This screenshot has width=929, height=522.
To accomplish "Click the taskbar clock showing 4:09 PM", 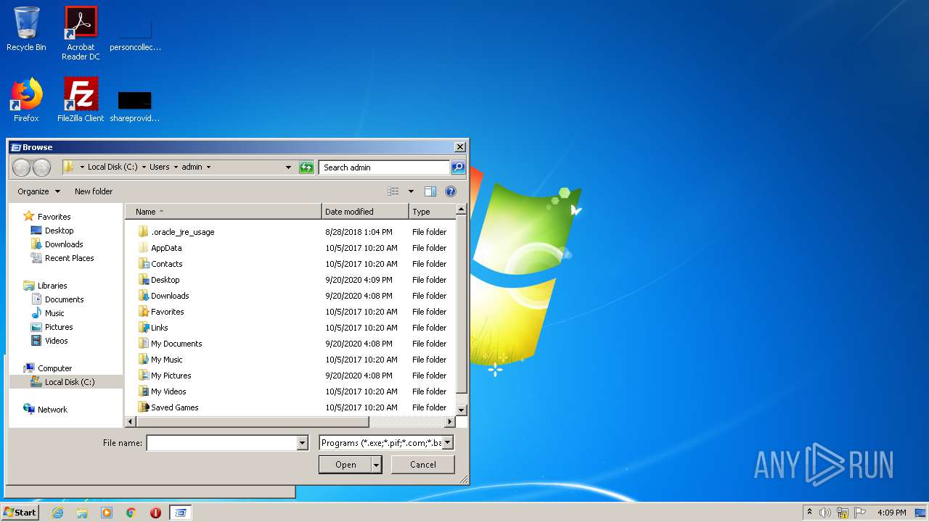I will point(891,513).
